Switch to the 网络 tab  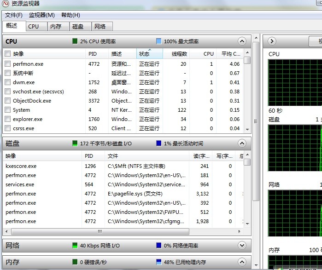click(x=102, y=26)
